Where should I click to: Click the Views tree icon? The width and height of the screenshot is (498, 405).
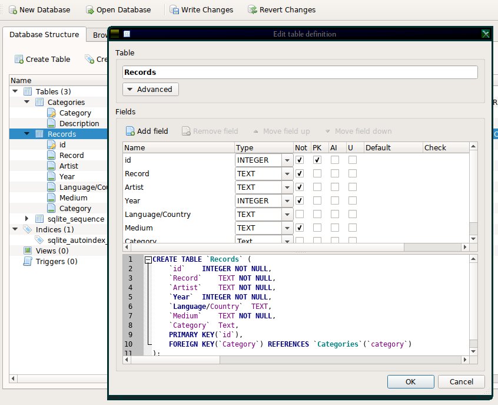[x=27, y=251]
